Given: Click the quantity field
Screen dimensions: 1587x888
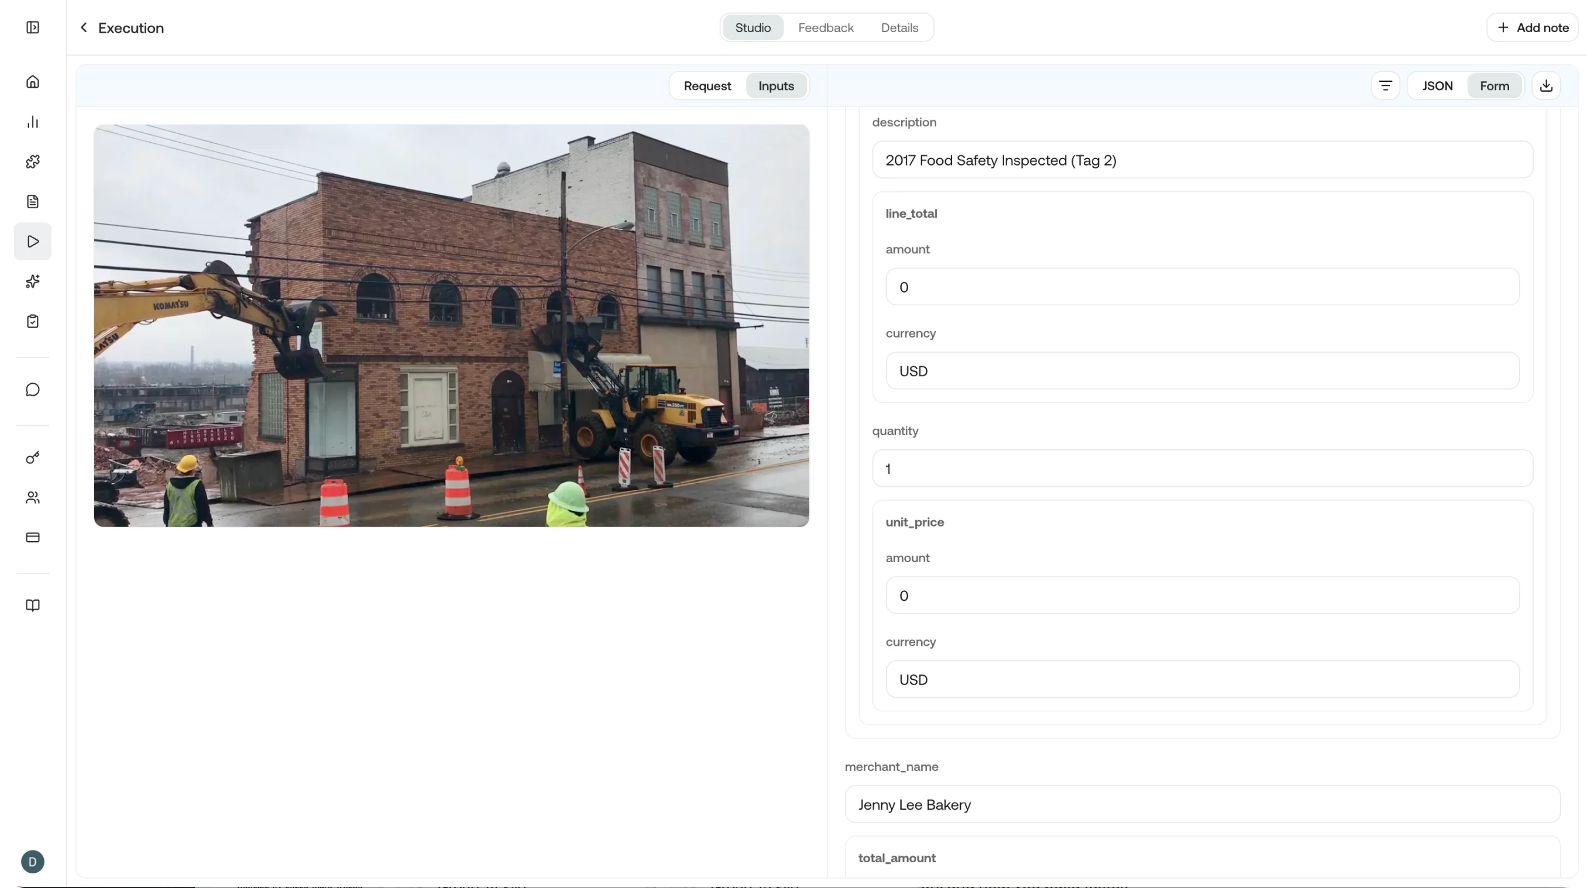Looking at the screenshot, I should point(1203,469).
